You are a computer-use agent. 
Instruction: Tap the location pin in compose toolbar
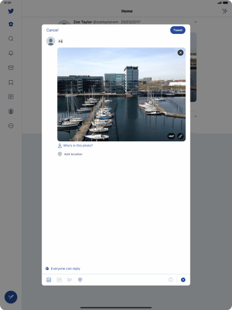80,280
